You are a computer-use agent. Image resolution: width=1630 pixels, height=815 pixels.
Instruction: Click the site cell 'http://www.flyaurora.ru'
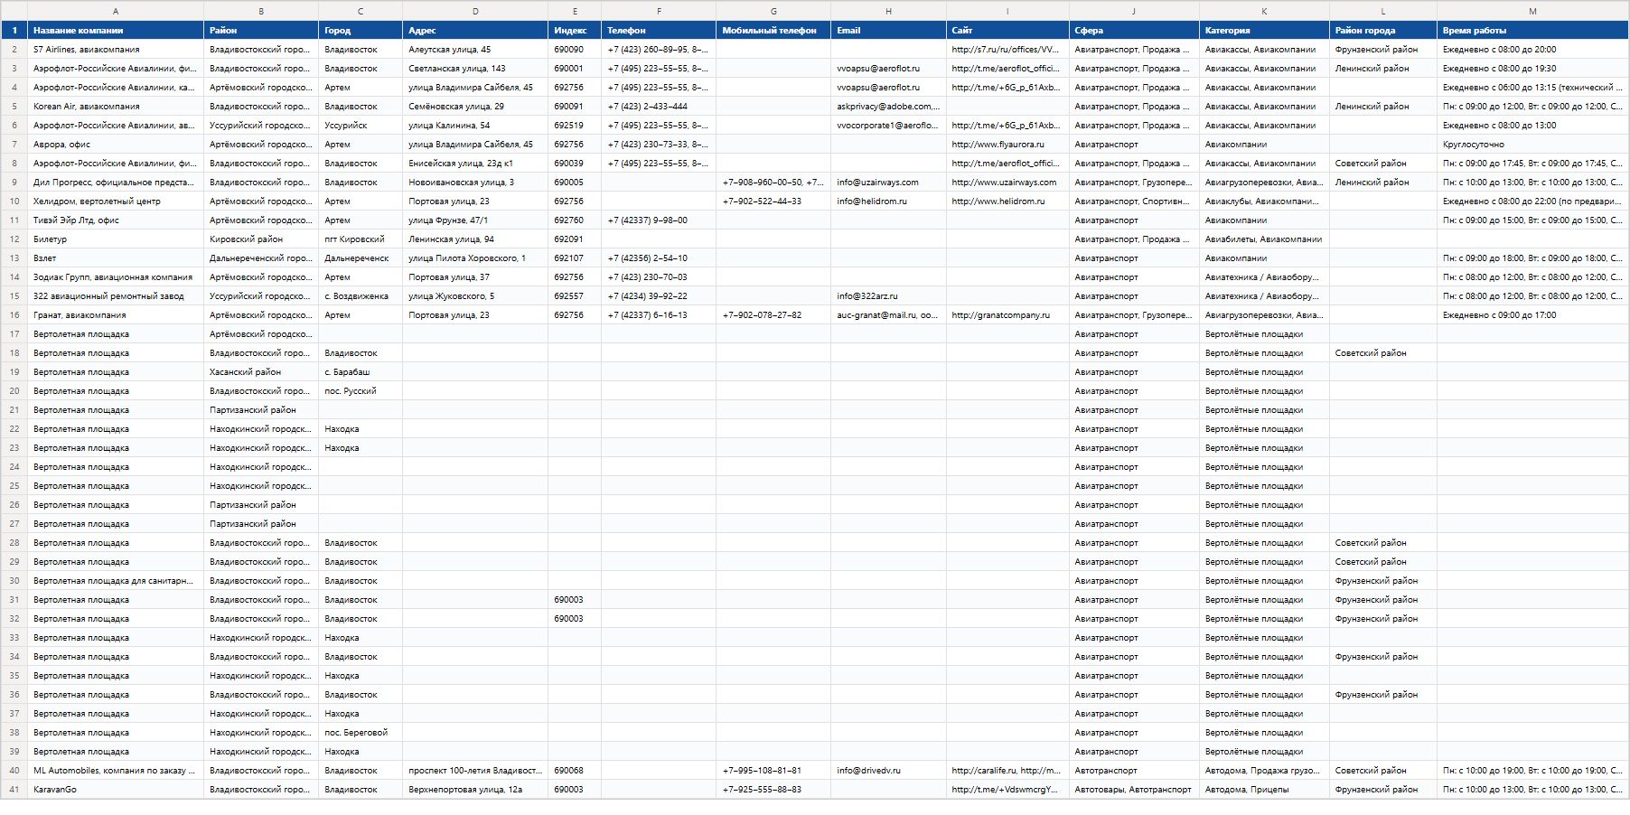[x=1007, y=145]
